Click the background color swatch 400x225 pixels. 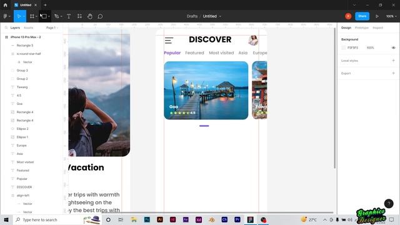tap(343, 47)
